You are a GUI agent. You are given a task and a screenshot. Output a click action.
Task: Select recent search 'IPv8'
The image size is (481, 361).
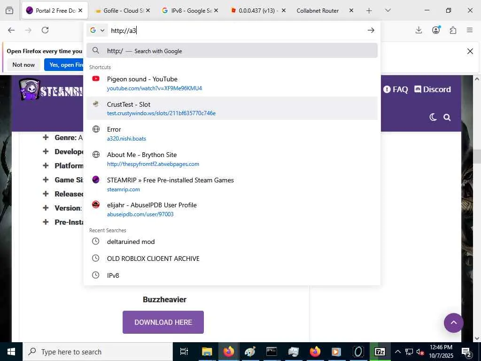coord(232,275)
